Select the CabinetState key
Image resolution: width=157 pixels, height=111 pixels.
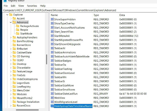click(24, 53)
